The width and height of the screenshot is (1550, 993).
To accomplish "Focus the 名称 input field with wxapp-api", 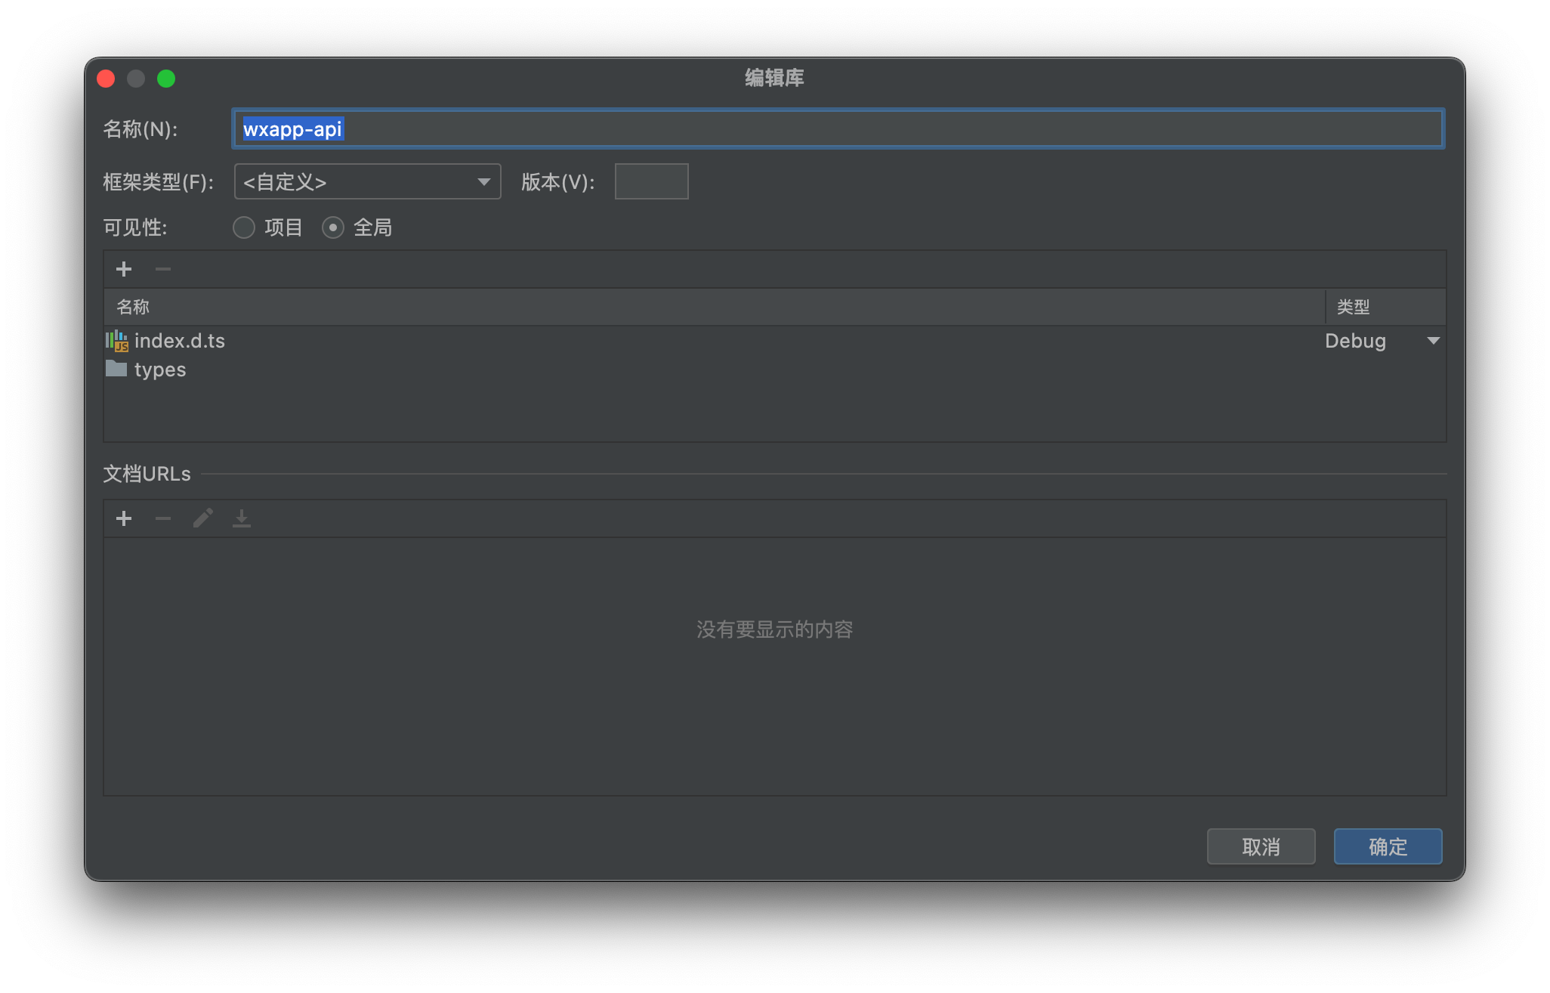I will pyautogui.click(x=838, y=129).
